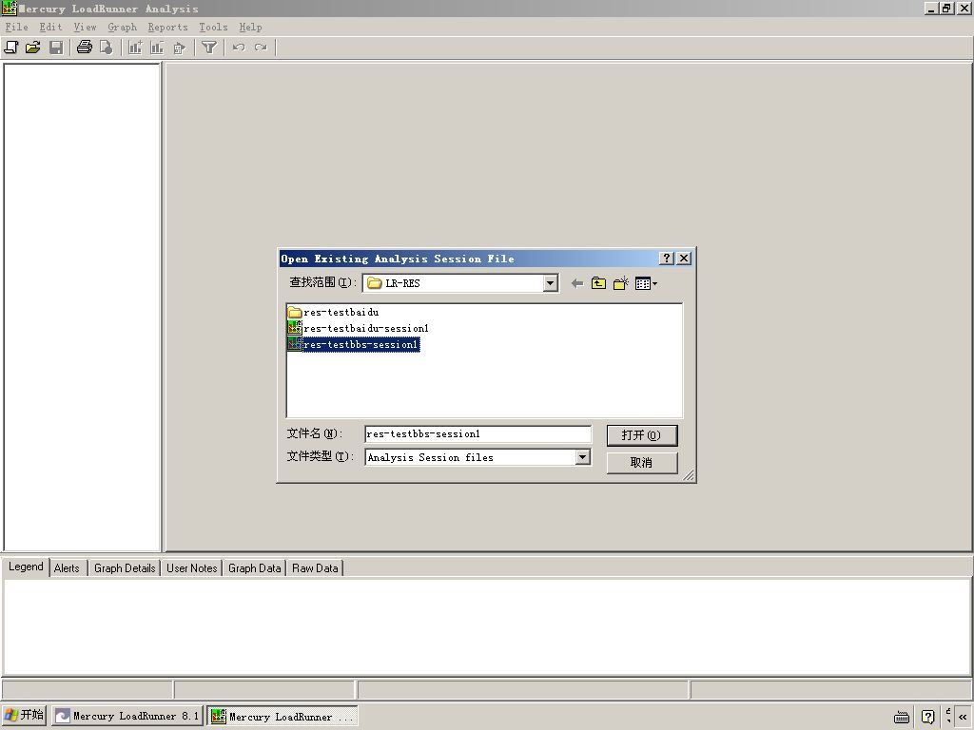Open the Tools menu
Viewport: 974px width, 730px height.
pos(213,28)
